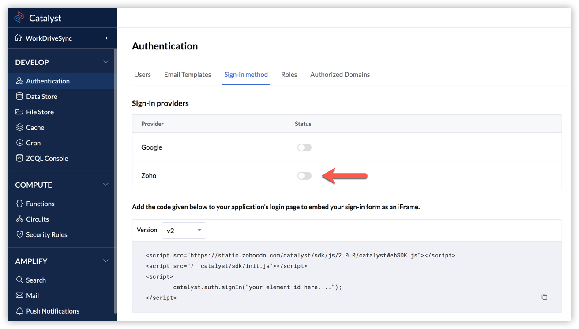Copy the embedded sign-in code snippet
Image resolution: width=579 pixels, height=329 pixels.
coord(544,297)
